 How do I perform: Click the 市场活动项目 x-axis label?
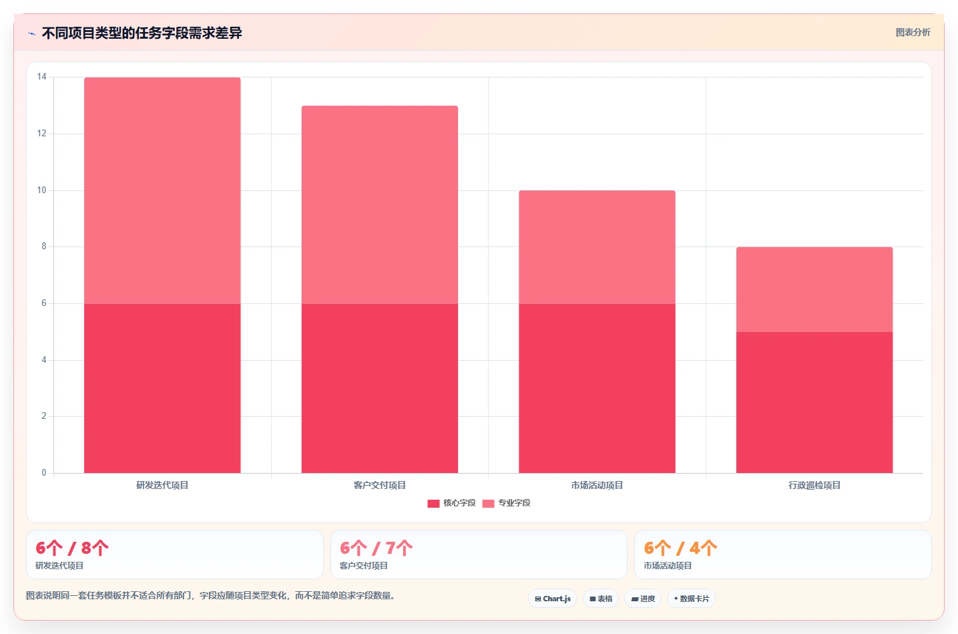coord(597,485)
